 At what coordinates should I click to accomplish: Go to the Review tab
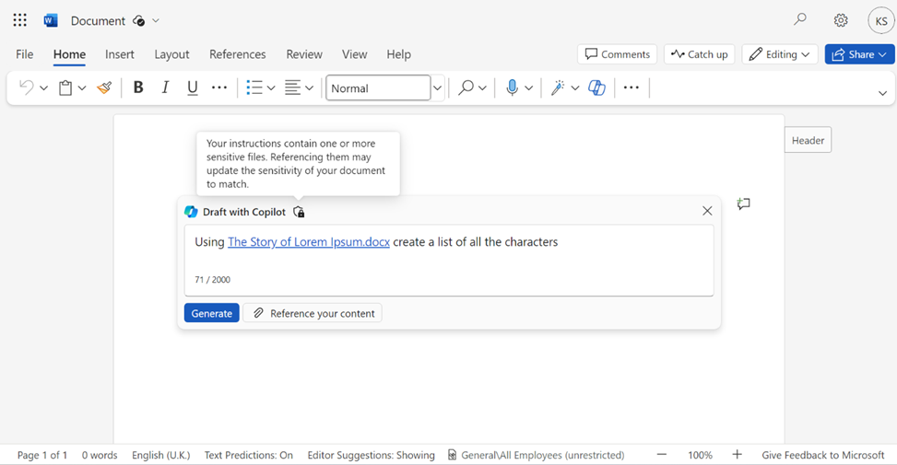coord(304,54)
